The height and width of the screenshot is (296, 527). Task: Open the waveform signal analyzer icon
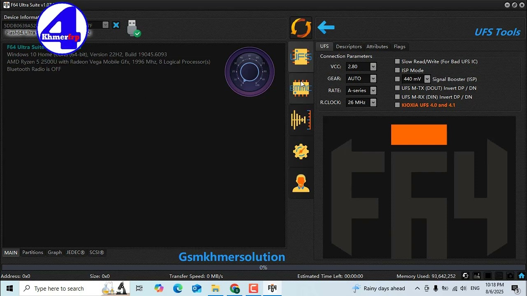[301, 120]
